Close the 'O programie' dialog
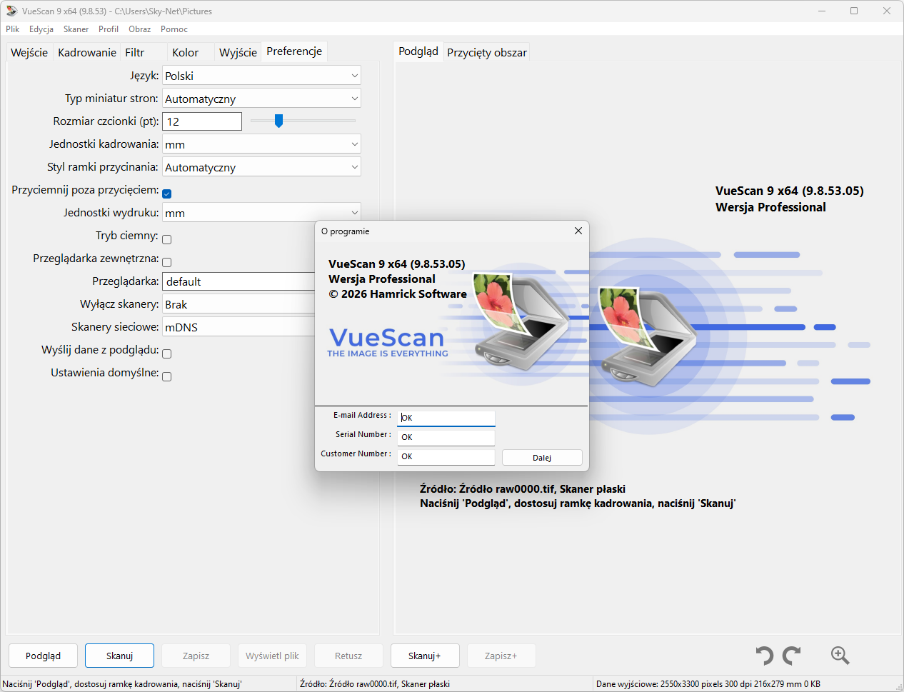 click(x=578, y=231)
